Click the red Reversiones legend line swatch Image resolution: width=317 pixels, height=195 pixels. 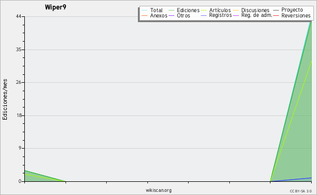pos(276,15)
